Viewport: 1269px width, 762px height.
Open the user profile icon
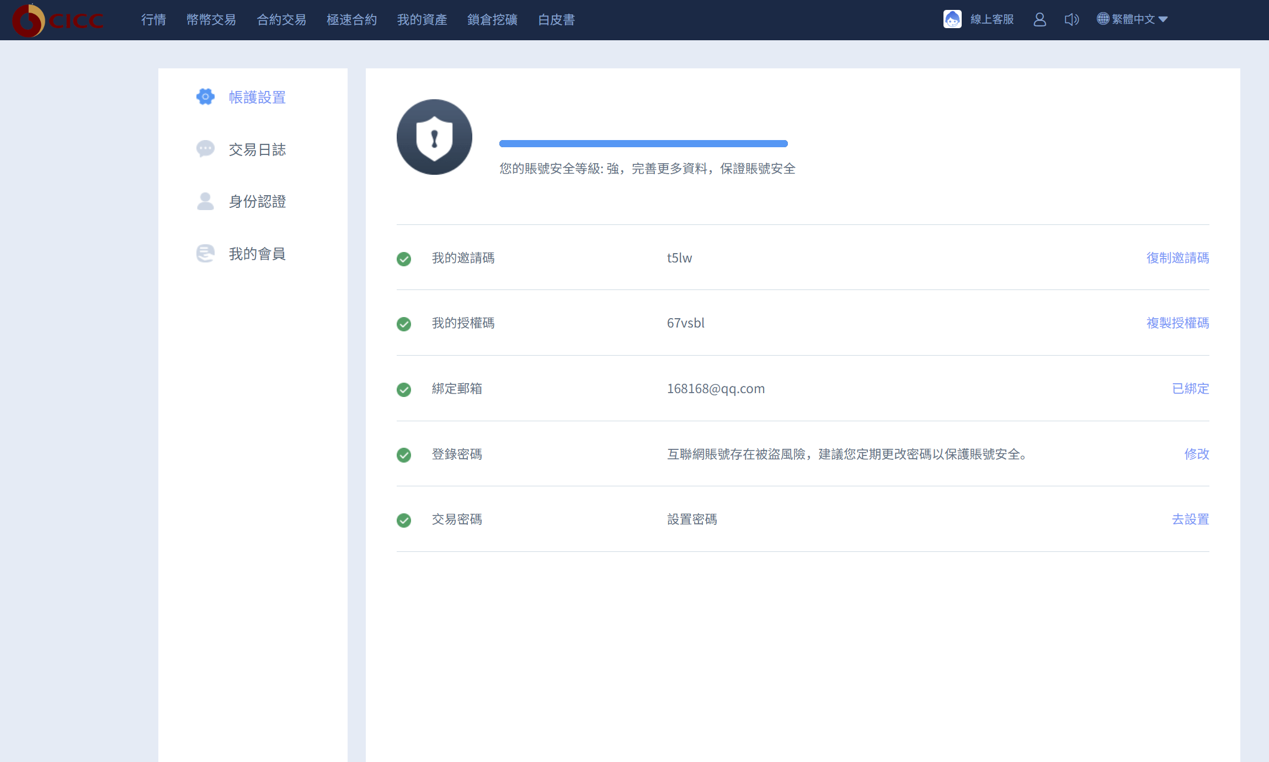pyautogui.click(x=1039, y=20)
